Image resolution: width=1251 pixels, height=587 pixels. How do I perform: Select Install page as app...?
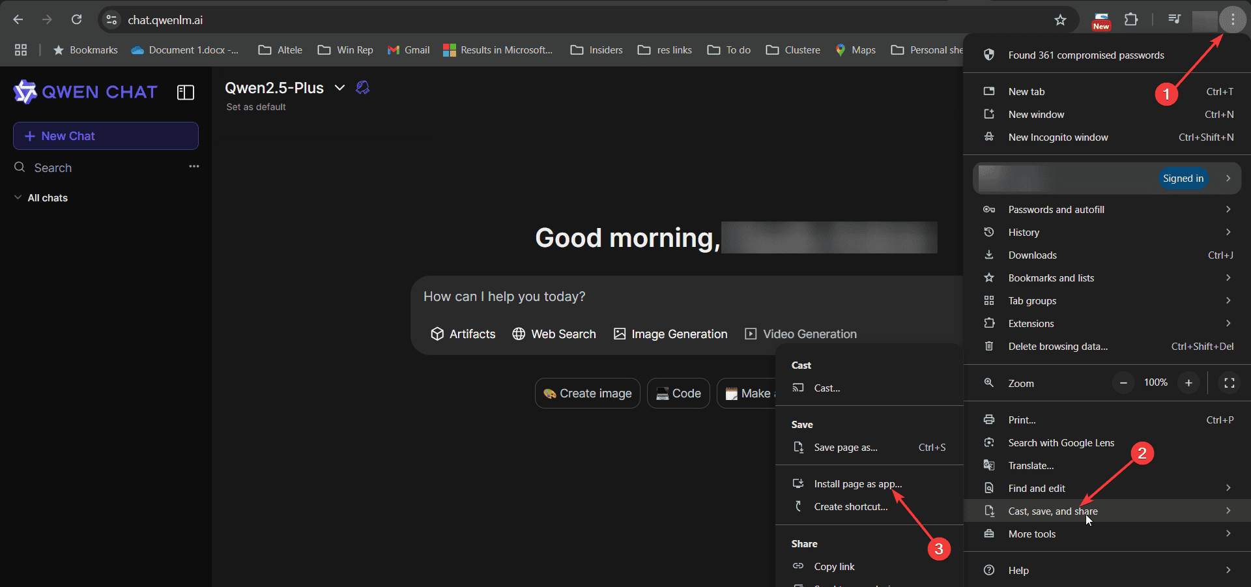click(869, 483)
